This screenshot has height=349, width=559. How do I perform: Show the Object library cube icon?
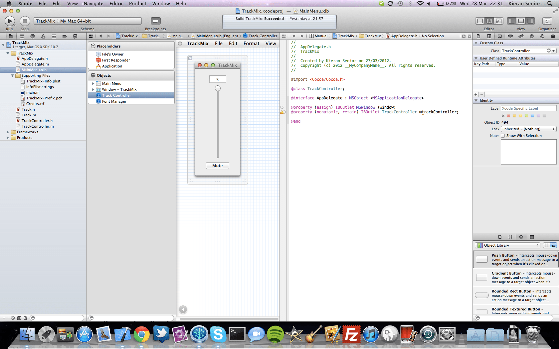click(x=521, y=237)
